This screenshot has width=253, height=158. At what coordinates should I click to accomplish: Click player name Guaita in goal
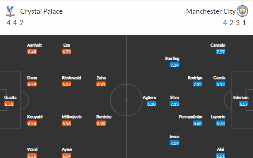click(x=10, y=97)
